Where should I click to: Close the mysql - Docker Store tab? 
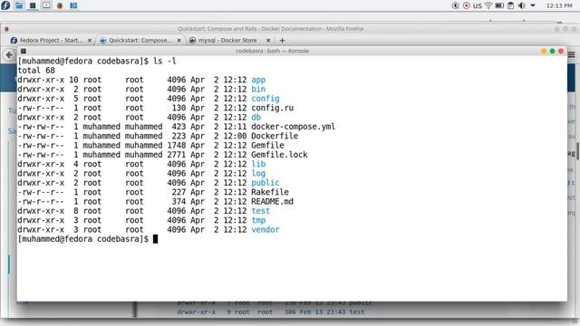coord(268,40)
